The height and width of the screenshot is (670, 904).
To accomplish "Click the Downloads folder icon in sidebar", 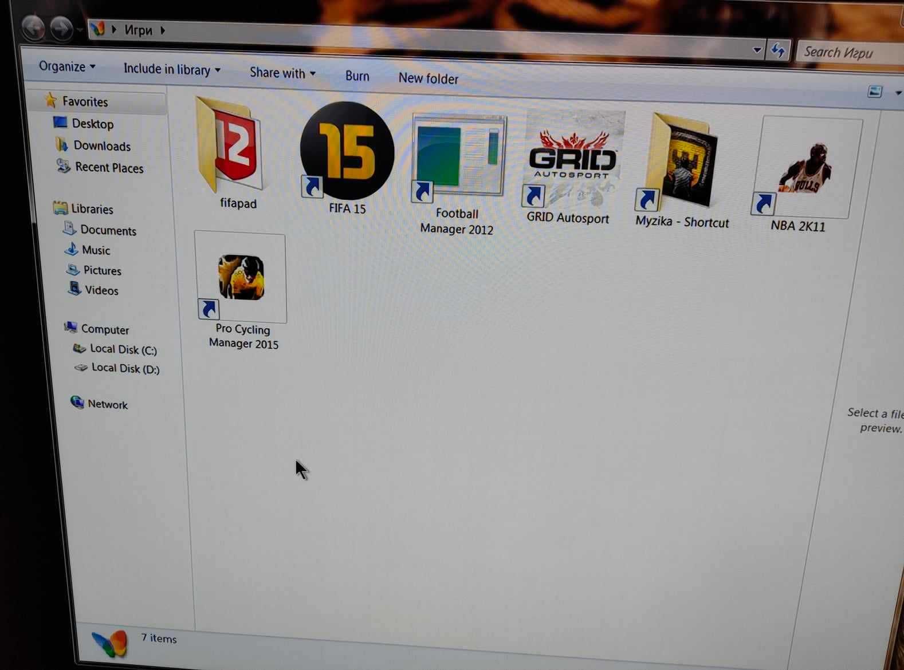I will pyautogui.click(x=62, y=144).
